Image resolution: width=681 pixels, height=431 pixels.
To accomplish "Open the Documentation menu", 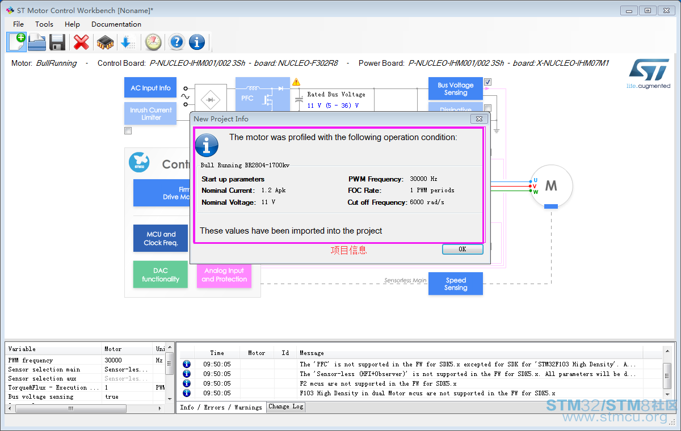I will [x=116, y=24].
